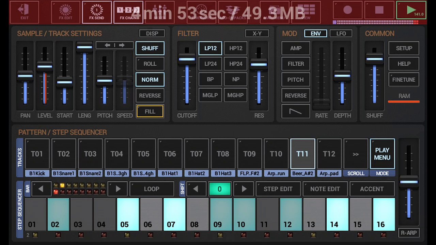This screenshot has height=245, width=436.
Task: Click the green shift value 0
Action: click(x=220, y=189)
